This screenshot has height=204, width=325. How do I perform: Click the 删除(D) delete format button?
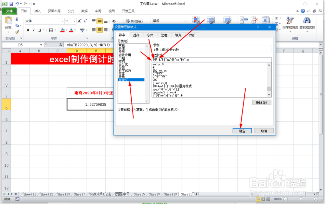click(262, 102)
